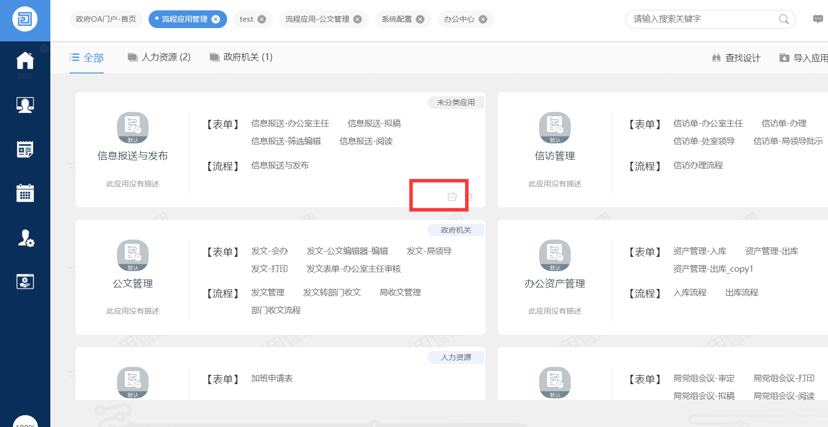Open the 出库流程 flow

[x=742, y=292]
